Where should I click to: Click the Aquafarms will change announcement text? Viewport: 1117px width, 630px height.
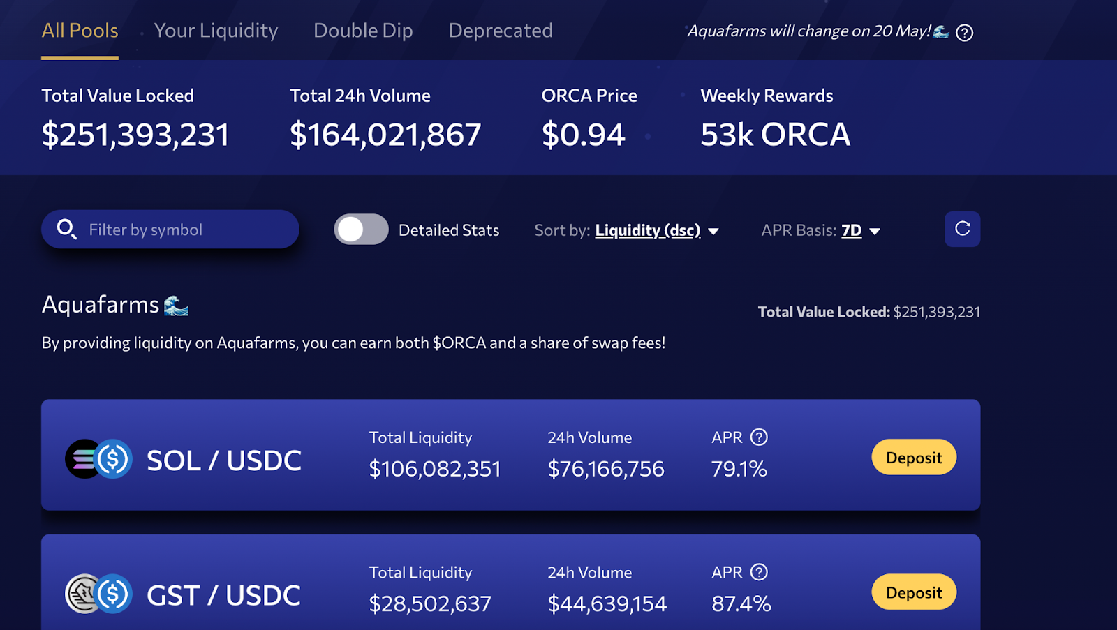point(809,31)
